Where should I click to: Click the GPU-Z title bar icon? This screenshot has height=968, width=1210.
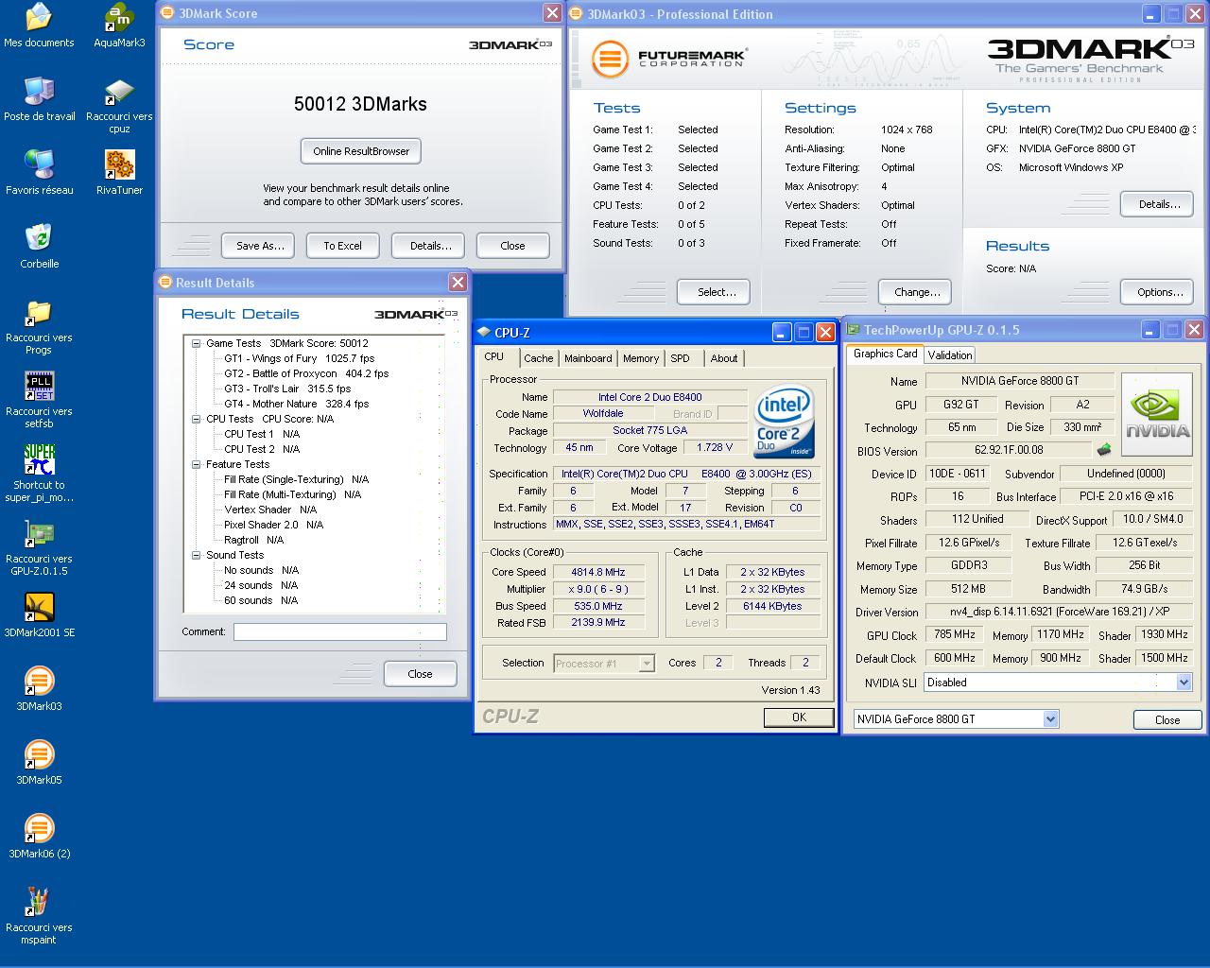(x=853, y=329)
